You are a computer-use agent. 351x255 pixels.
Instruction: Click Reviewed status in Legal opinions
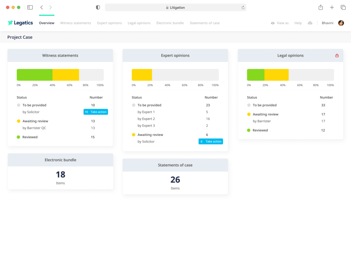click(260, 130)
